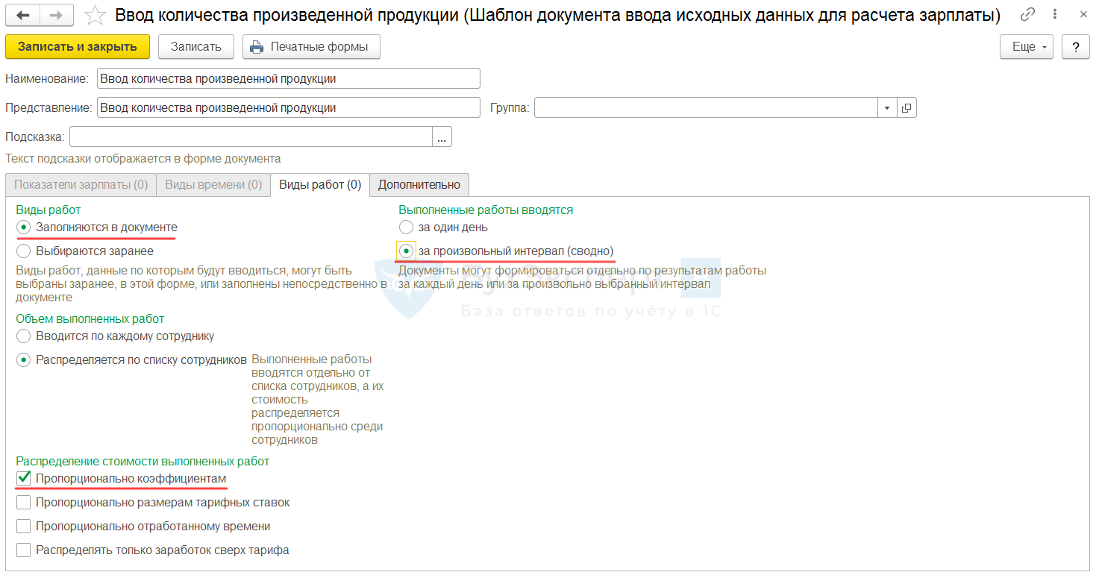Open the selected Группа item via icon
The width and height of the screenshot is (1096, 578).
906,108
